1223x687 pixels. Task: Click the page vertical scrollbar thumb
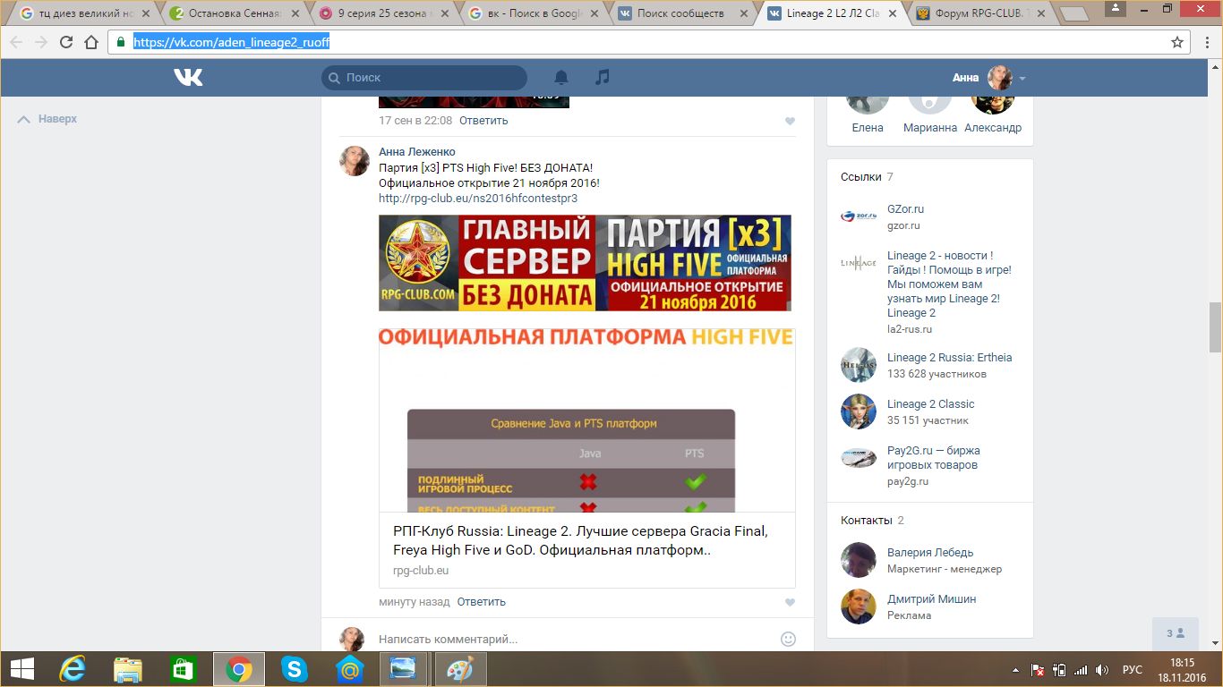point(1215,327)
